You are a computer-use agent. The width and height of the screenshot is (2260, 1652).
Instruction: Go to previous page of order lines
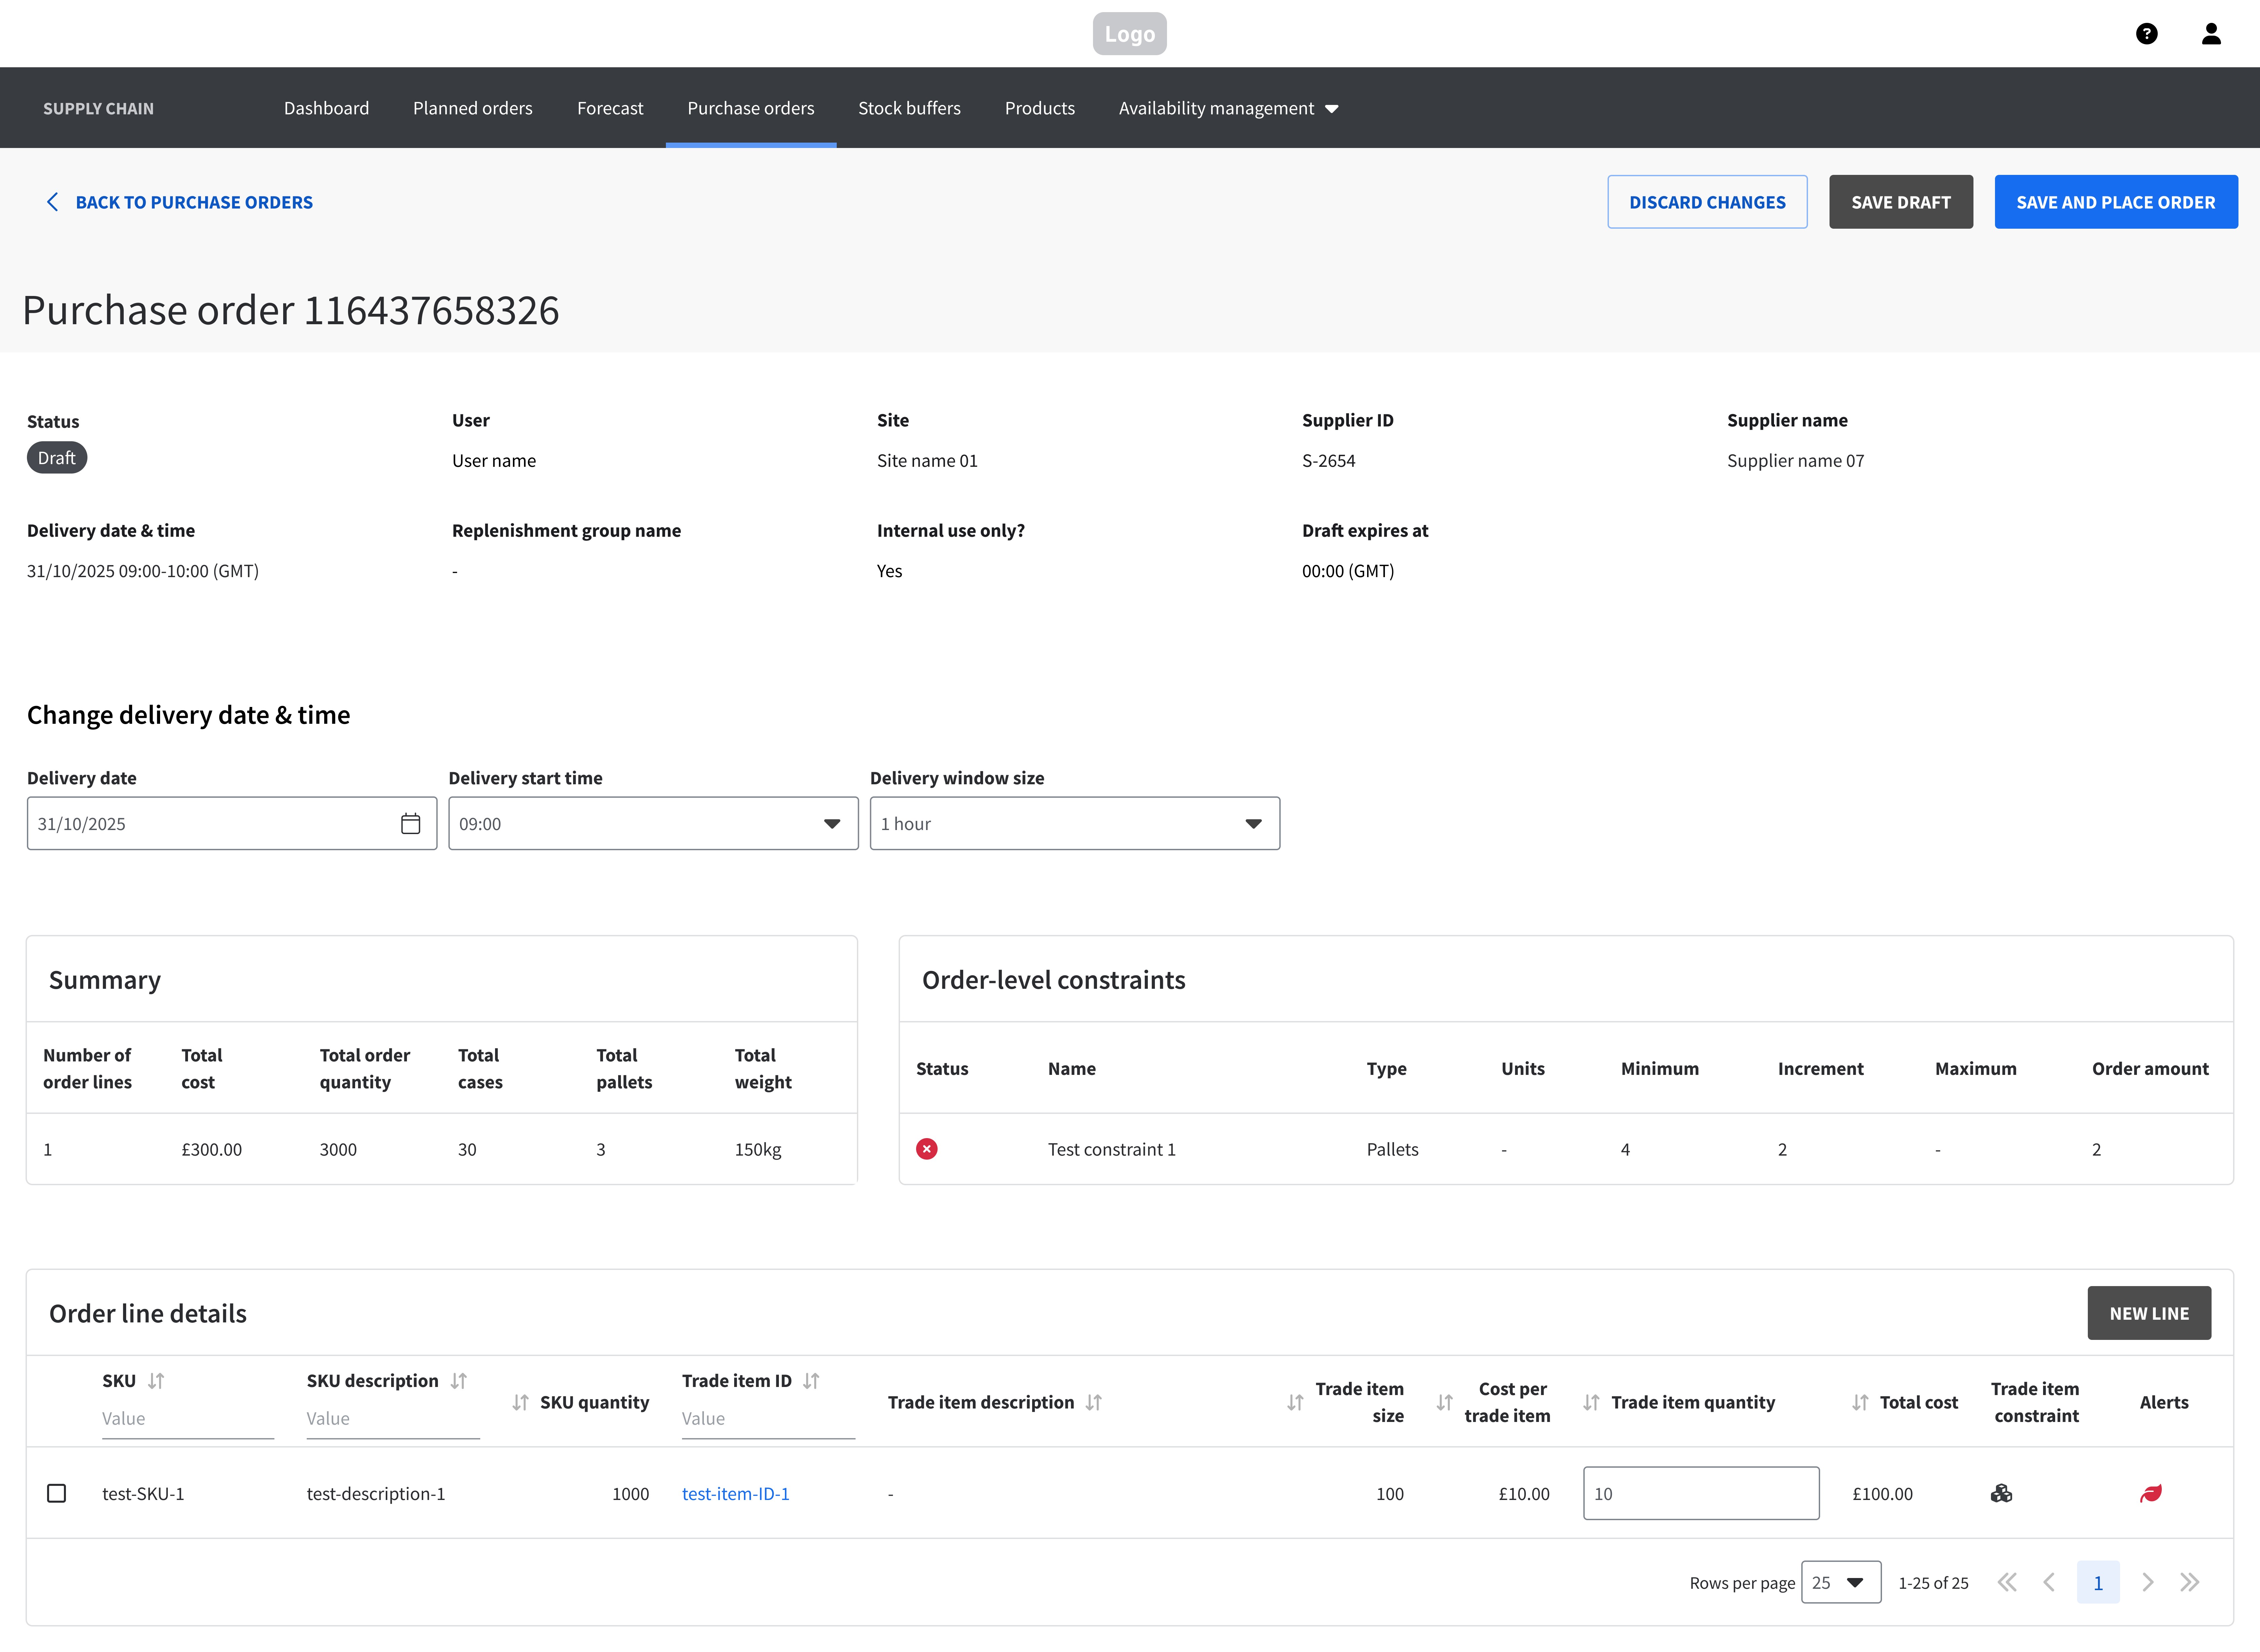pos(2049,1582)
